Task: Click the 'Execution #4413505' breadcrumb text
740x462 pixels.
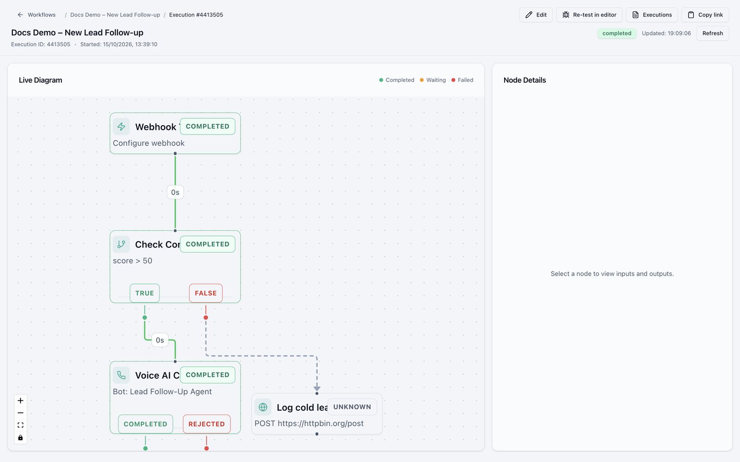Action: pos(196,15)
